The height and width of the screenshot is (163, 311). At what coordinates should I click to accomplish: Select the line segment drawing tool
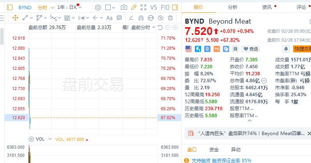pos(25,18)
